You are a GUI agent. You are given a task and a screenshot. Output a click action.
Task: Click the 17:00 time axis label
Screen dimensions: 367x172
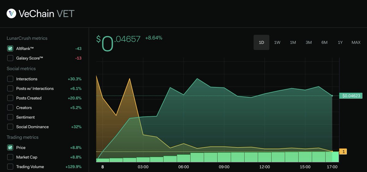click(332, 167)
